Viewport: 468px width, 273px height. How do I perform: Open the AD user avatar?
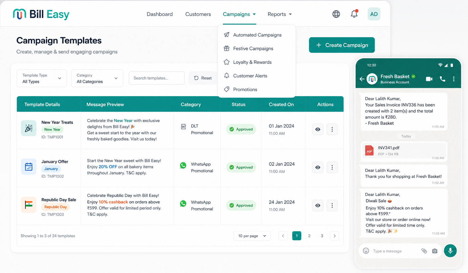pyautogui.click(x=374, y=14)
